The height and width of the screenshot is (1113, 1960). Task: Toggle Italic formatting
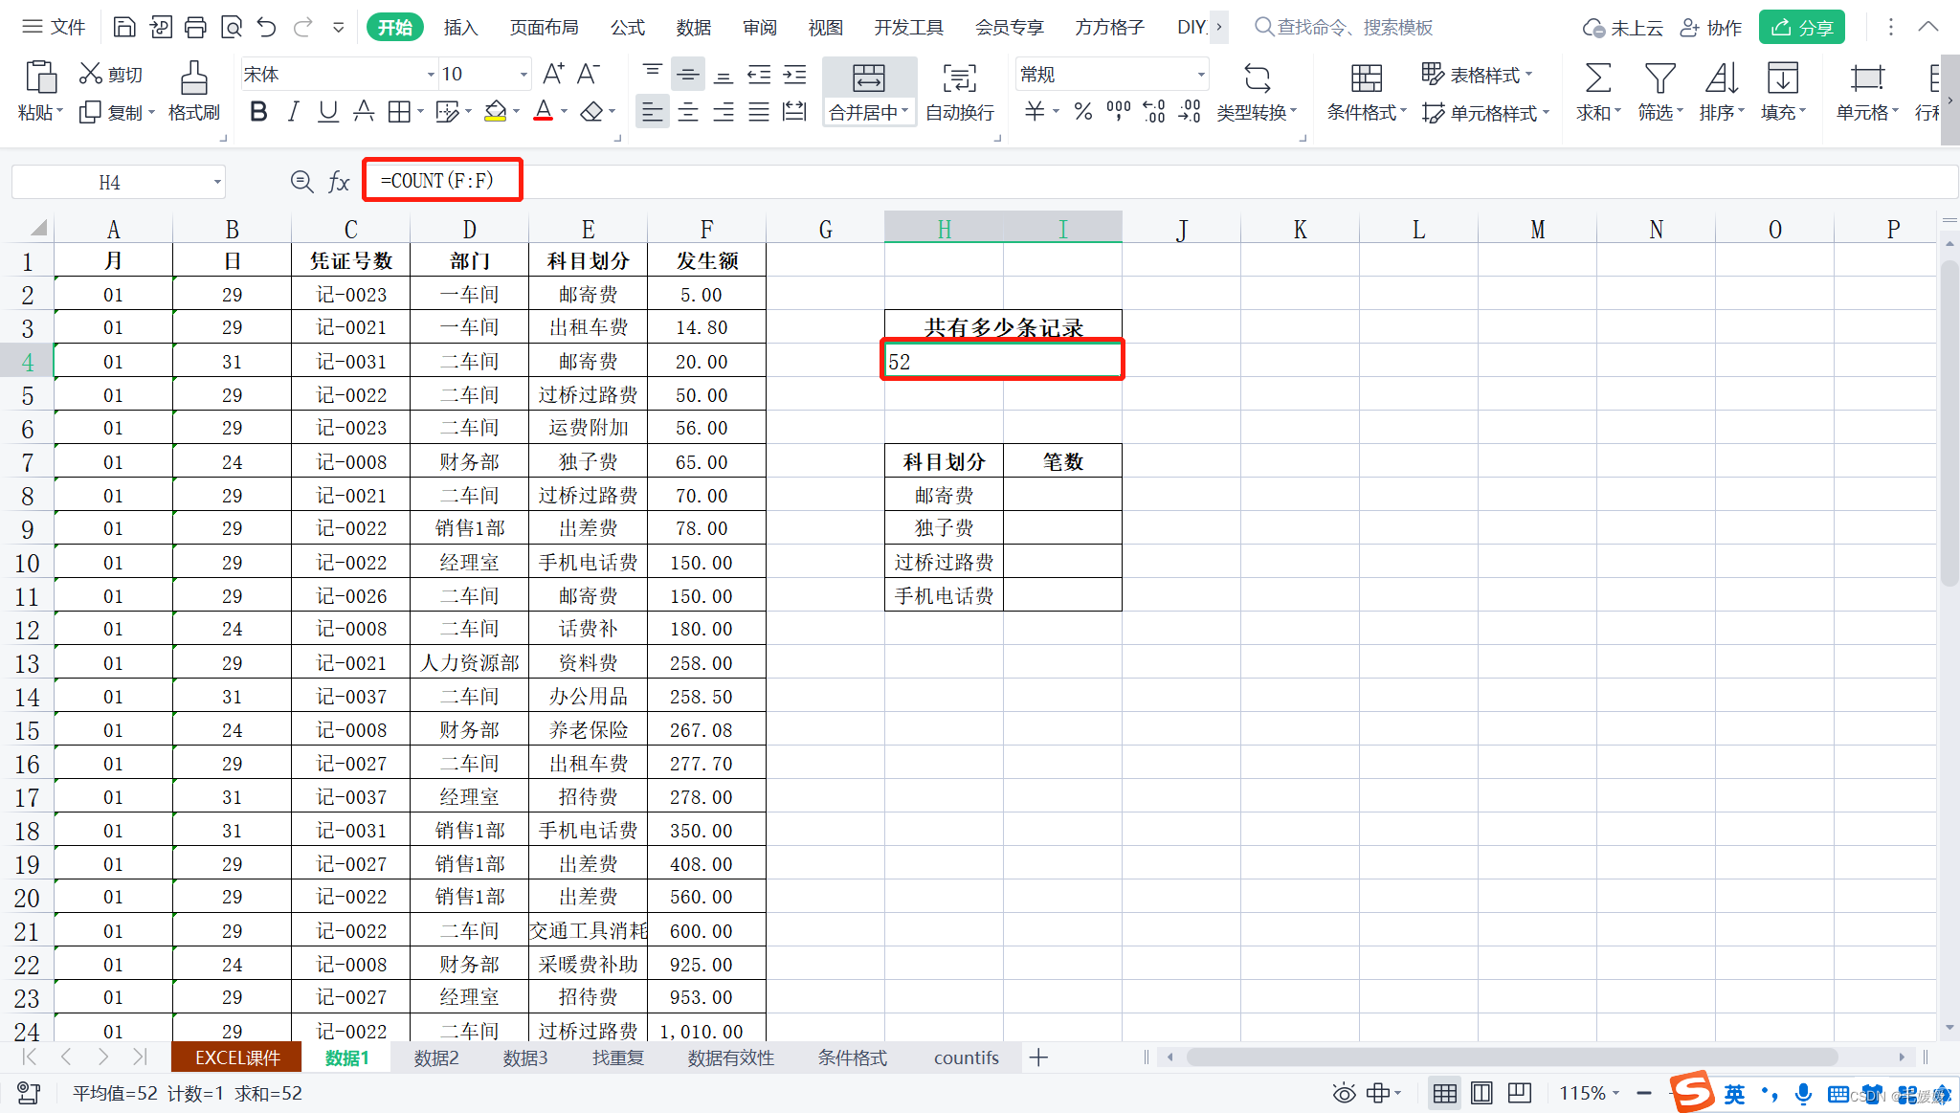[294, 112]
